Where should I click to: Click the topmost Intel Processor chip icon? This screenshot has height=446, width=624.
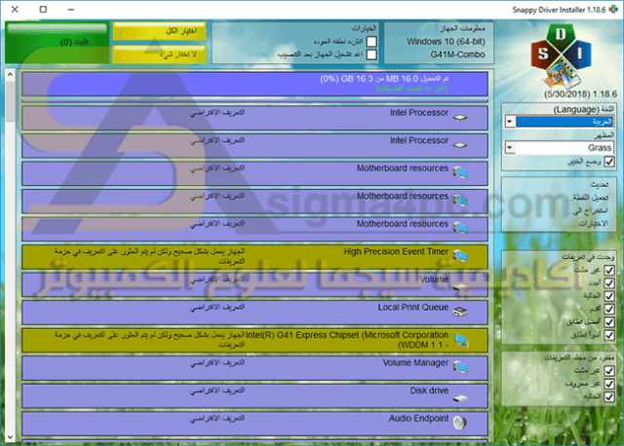[460, 117]
